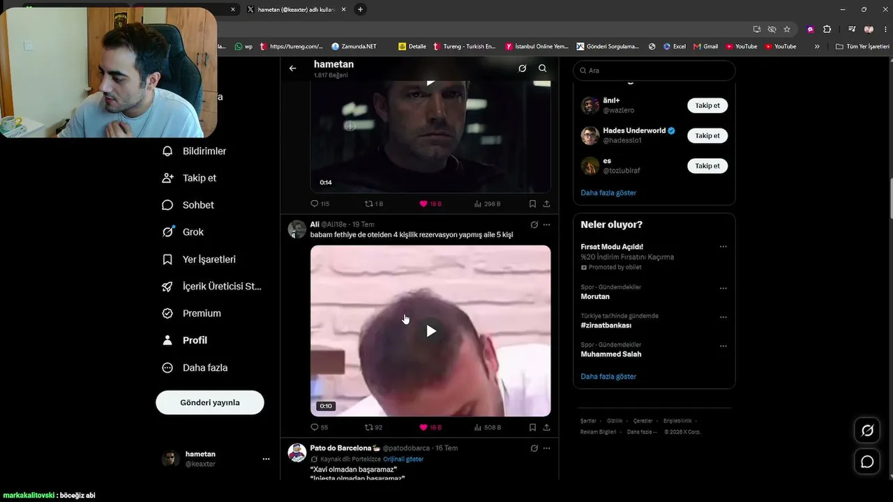The image size is (893, 502).
Task: Bookmark the tweet with 298 B views
Action: (532, 204)
